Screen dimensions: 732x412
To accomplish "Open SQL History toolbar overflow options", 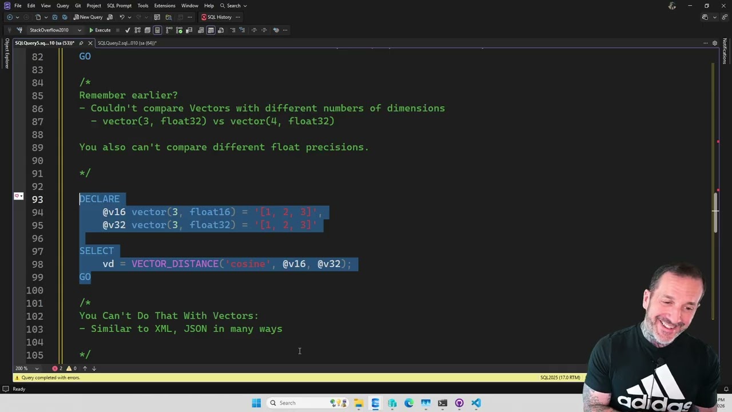I will pyautogui.click(x=238, y=17).
